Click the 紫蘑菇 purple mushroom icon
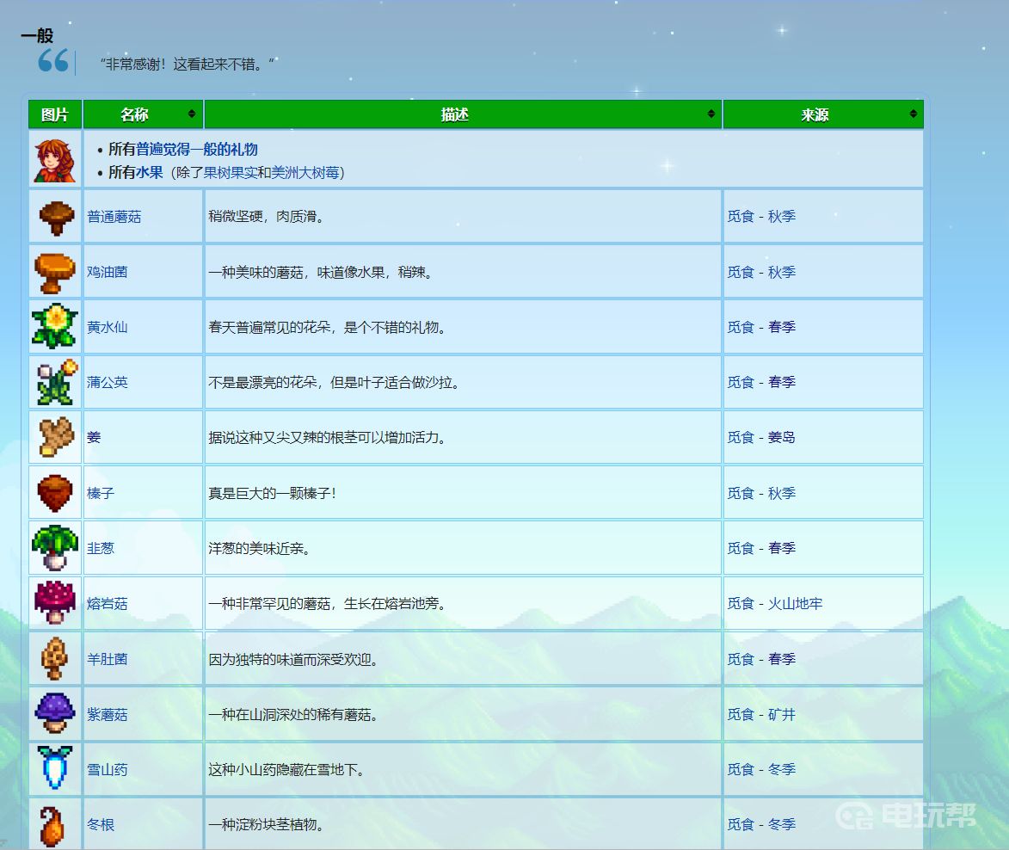Screen dimensions: 1009x850 (55, 713)
